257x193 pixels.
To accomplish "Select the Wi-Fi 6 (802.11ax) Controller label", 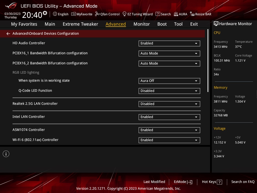I will point(35,140).
